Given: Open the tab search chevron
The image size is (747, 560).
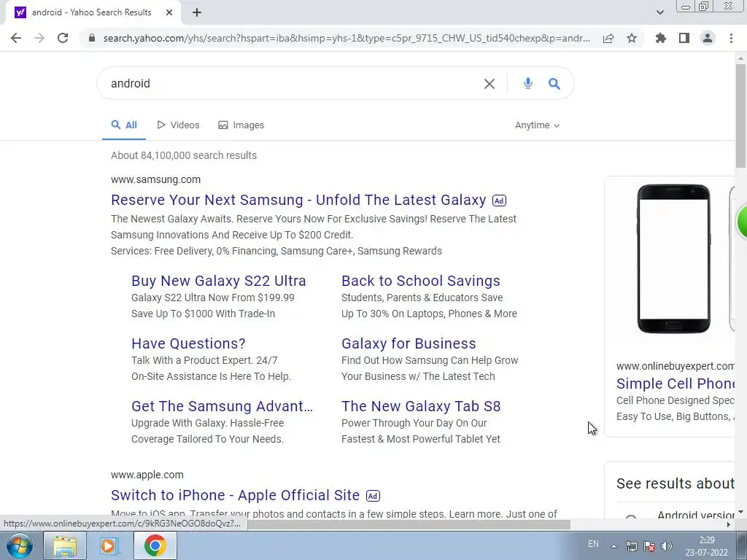Looking at the screenshot, I should [659, 12].
